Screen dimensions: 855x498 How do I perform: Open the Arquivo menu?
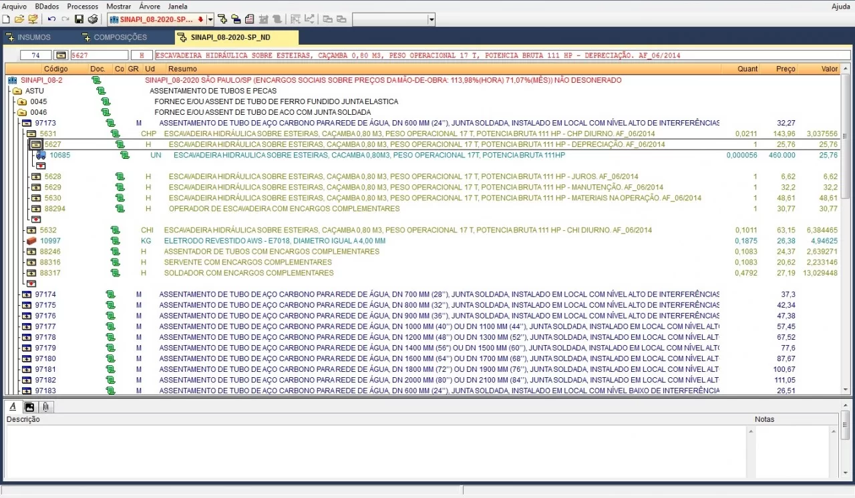click(15, 6)
